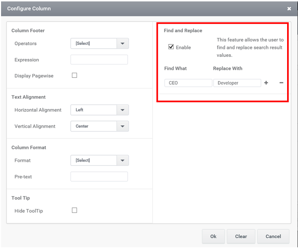Expand the Vertical Alignment dropdown arrow
The width and height of the screenshot is (298, 248).
[122, 126]
